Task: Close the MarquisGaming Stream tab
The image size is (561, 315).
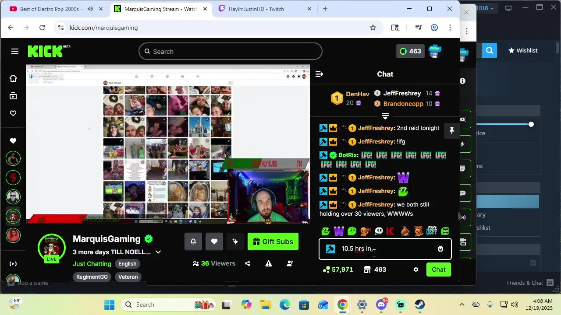Action: pos(205,9)
